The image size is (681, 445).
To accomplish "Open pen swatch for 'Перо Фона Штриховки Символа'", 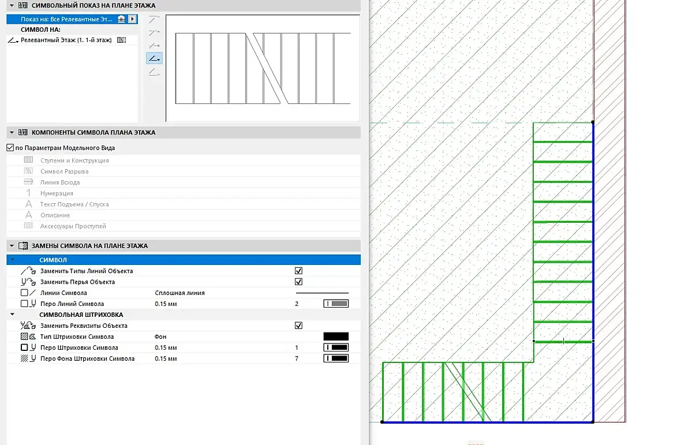I will pyautogui.click(x=336, y=358).
